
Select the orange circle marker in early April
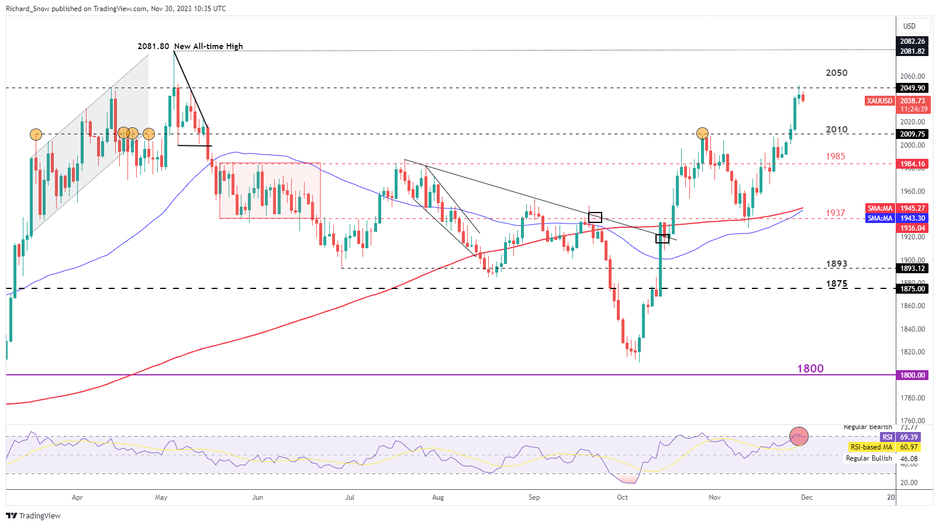click(x=36, y=134)
